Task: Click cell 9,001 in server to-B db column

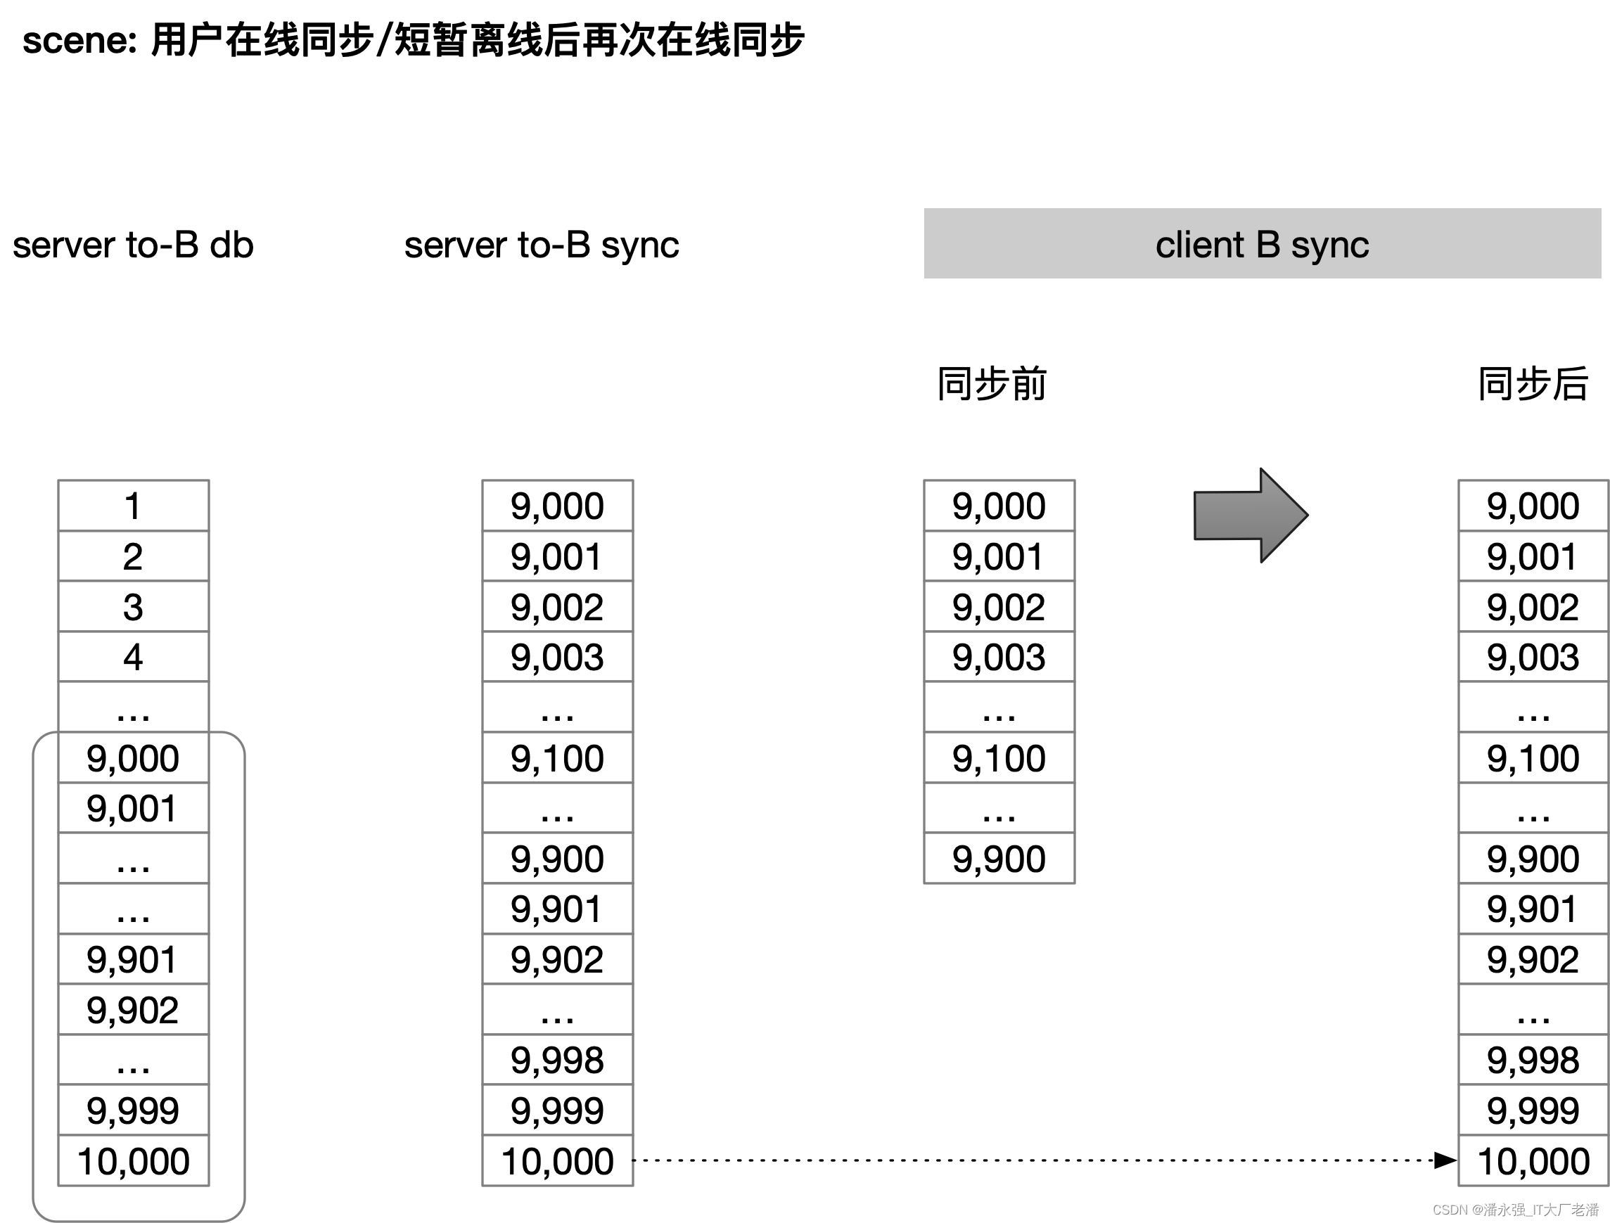Action: click(x=133, y=808)
